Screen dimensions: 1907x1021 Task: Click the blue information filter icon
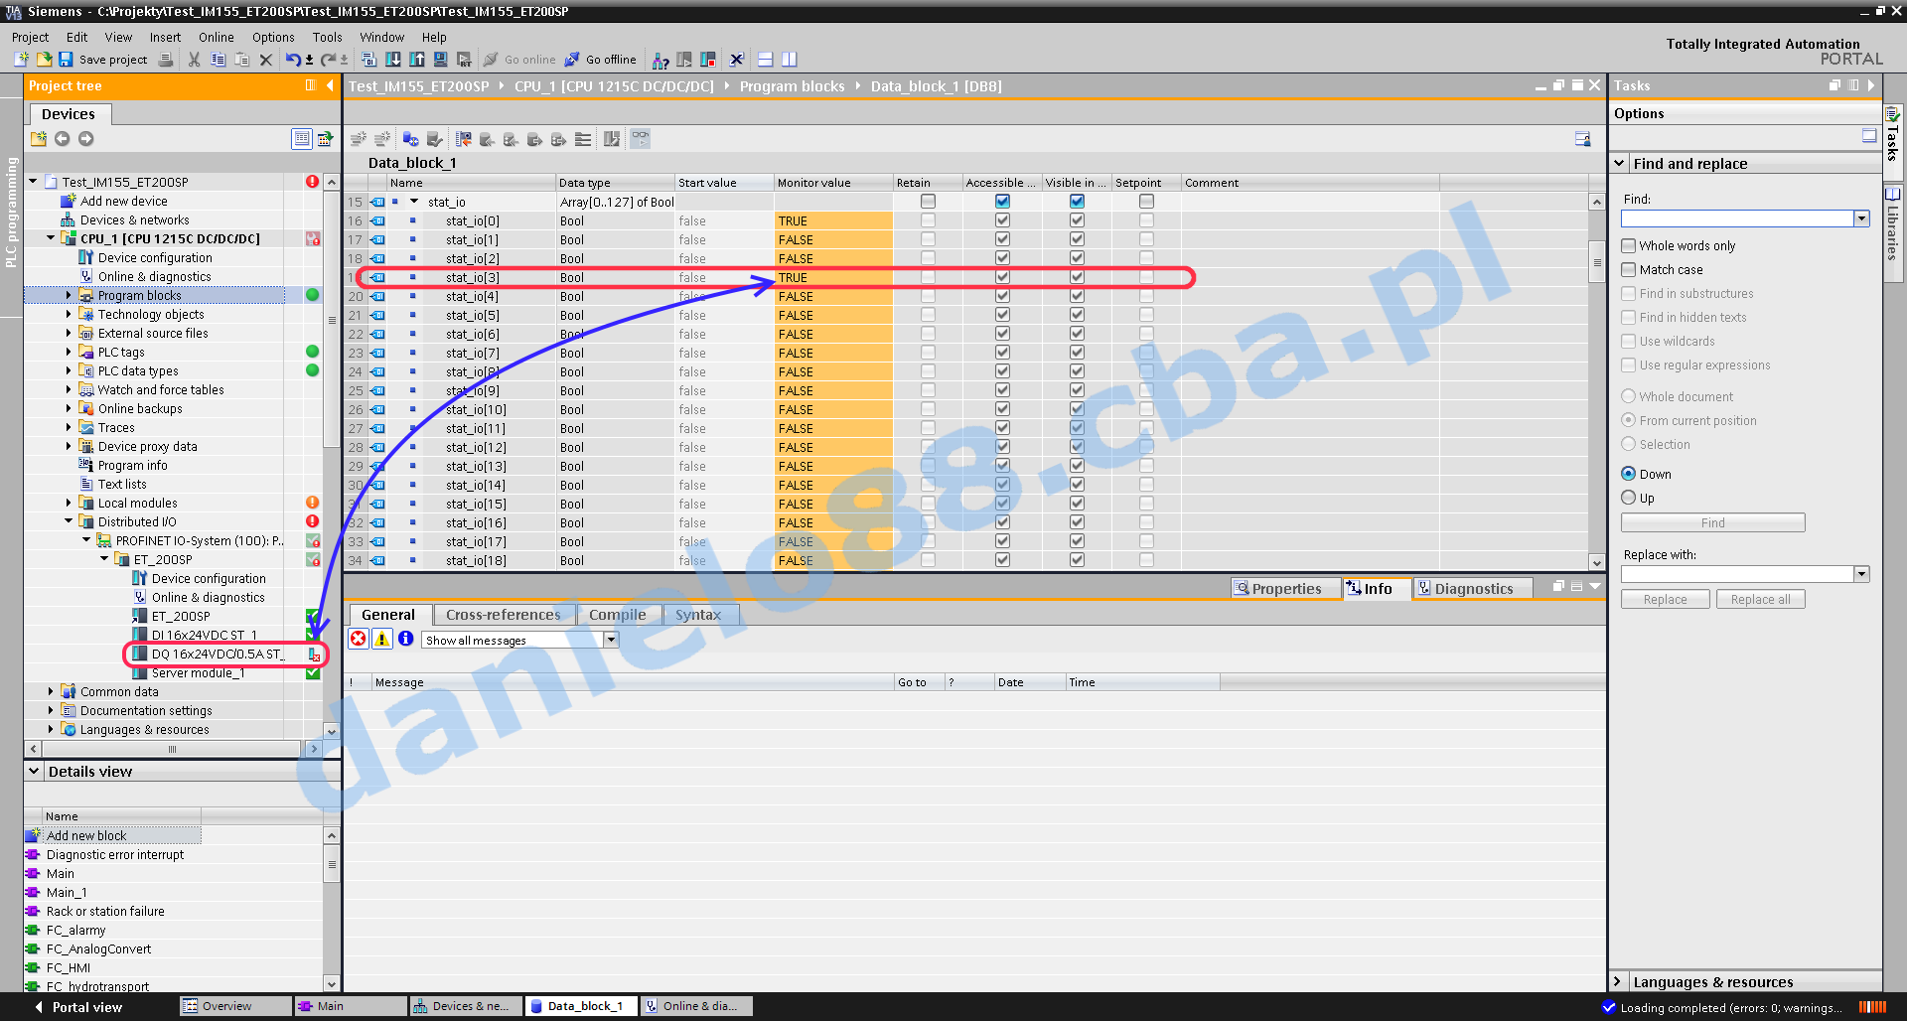[406, 639]
